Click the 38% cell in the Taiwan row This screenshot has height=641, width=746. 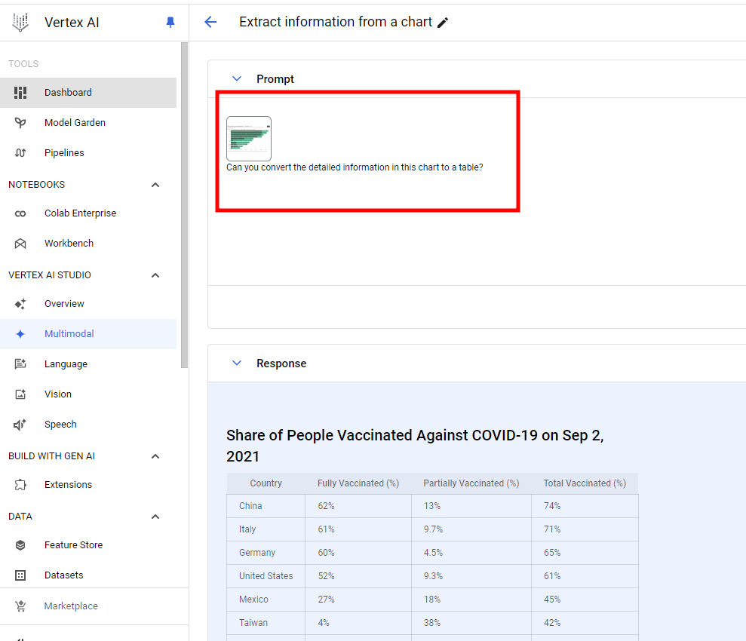(x=471, y=623)
